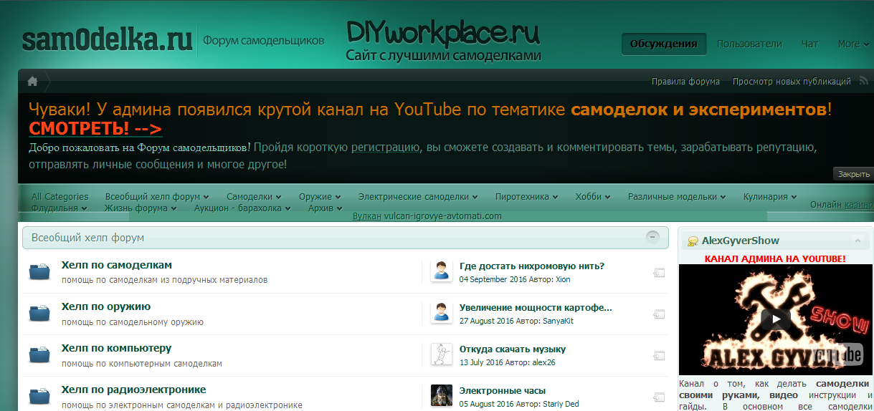Dismiss the announcement with Закрыть
Image resolution: width=874 pixels, height=411 pixels.
click(853, 174)
